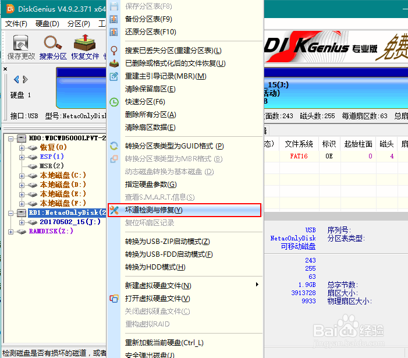Screen dimensions: 408x358
Task: Choose 指定硬盘参数(G) menu entry
Action: (x=151, y=185)
